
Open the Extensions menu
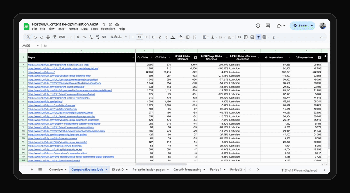click(108, 29)
